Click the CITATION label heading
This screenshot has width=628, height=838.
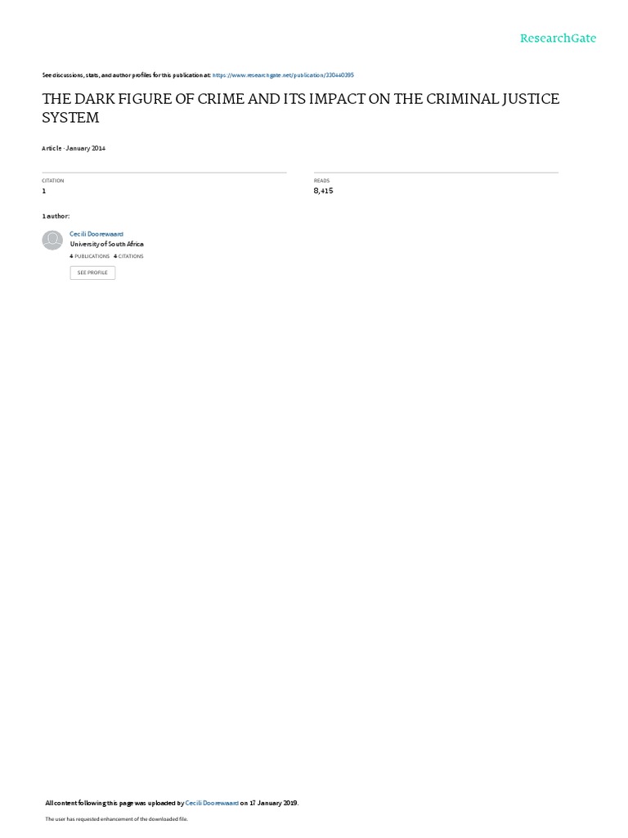pos(53,181)
